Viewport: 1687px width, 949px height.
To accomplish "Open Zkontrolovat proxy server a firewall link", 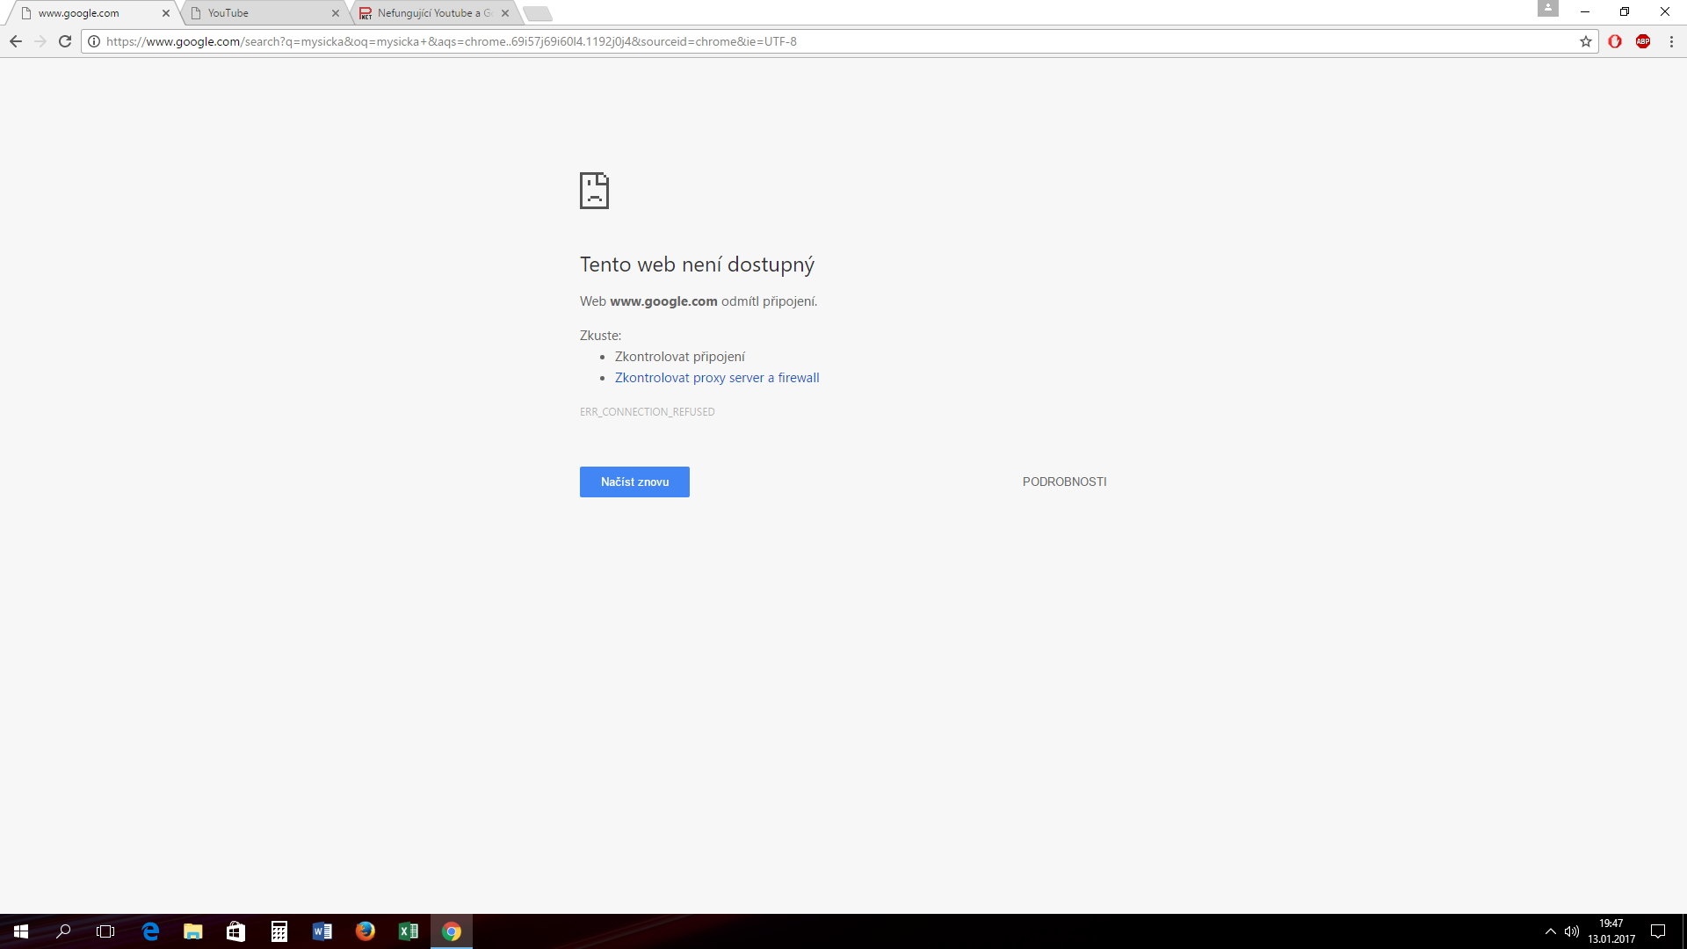I will 717,378.
